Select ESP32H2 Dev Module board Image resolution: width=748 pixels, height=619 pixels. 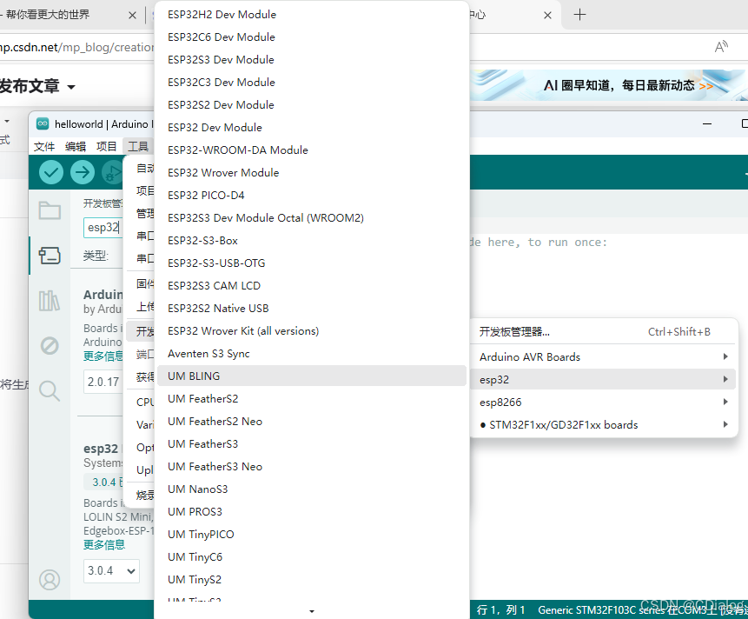click(312, 14)
